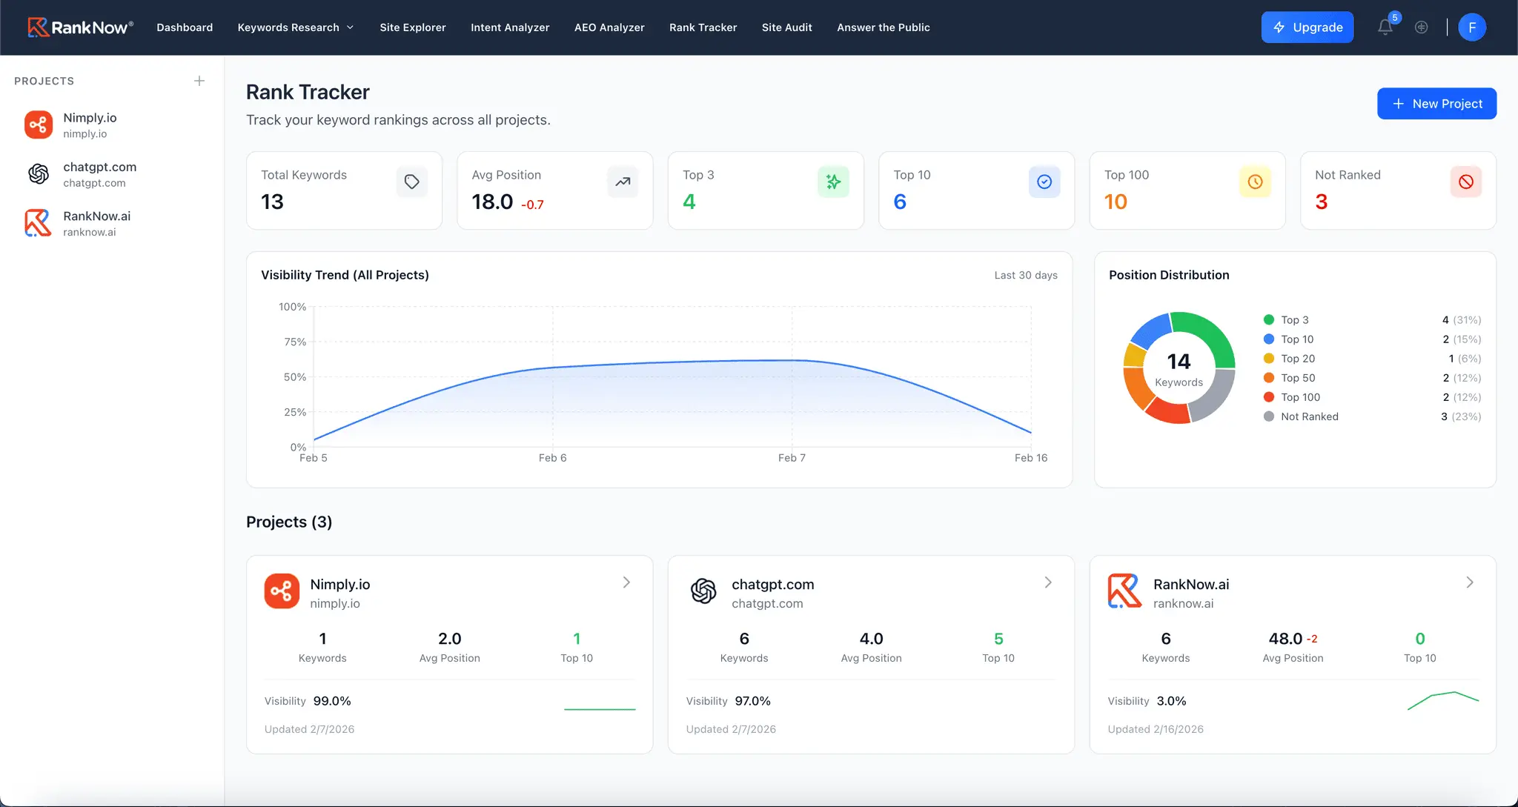Open AEO Analyzer page
Image resolution: width=1518 pixels, height=807 pixels.
click(609, 27)
